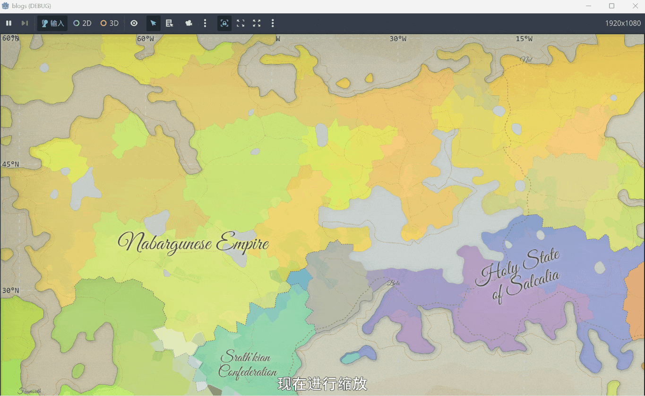Activate the arrow select tool
The image size is (645, 396).
pos(153,23)
